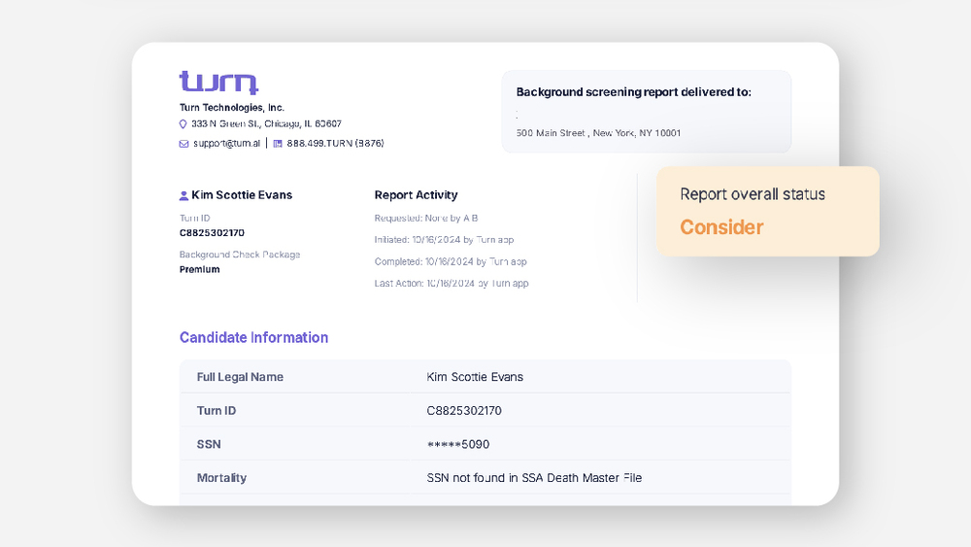Click the Turn logo

[x=218, y=83]
